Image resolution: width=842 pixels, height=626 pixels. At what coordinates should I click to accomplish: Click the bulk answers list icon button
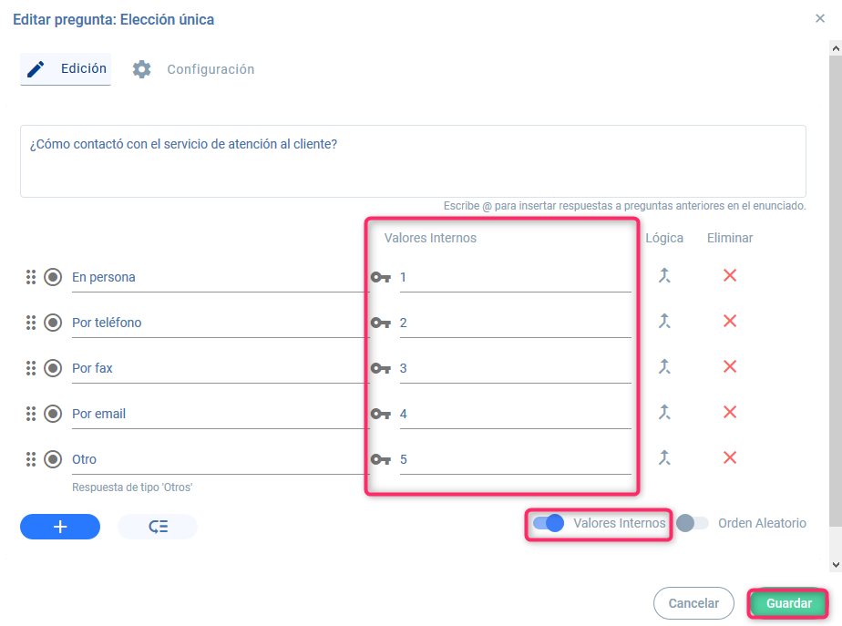[x=158, y=527]
